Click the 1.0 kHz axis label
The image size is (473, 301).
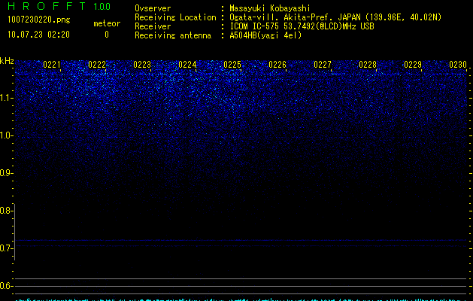[x=6, y=135]
